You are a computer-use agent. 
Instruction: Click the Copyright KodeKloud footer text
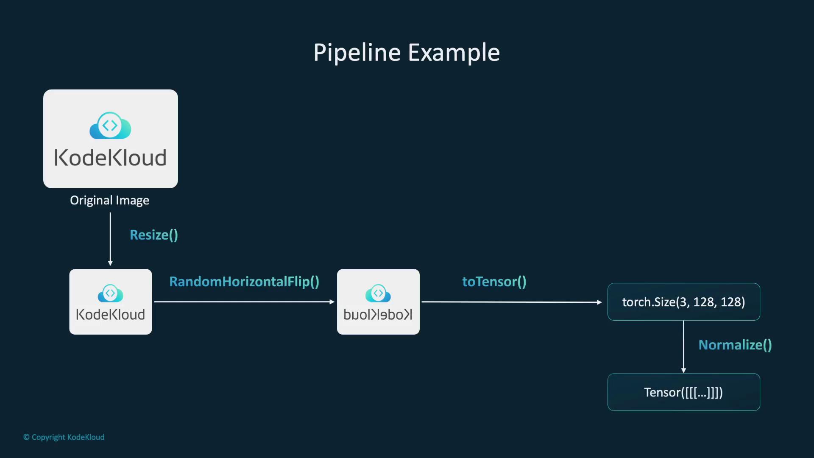coord(64,437)
